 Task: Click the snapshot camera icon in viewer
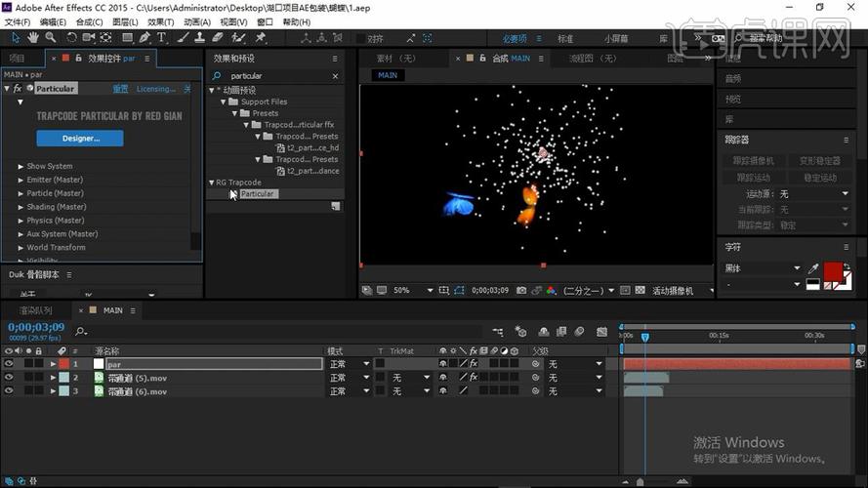point(521,290)
